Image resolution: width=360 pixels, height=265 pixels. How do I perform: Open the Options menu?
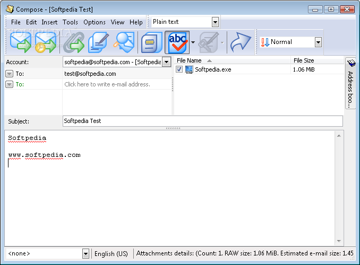95,22
